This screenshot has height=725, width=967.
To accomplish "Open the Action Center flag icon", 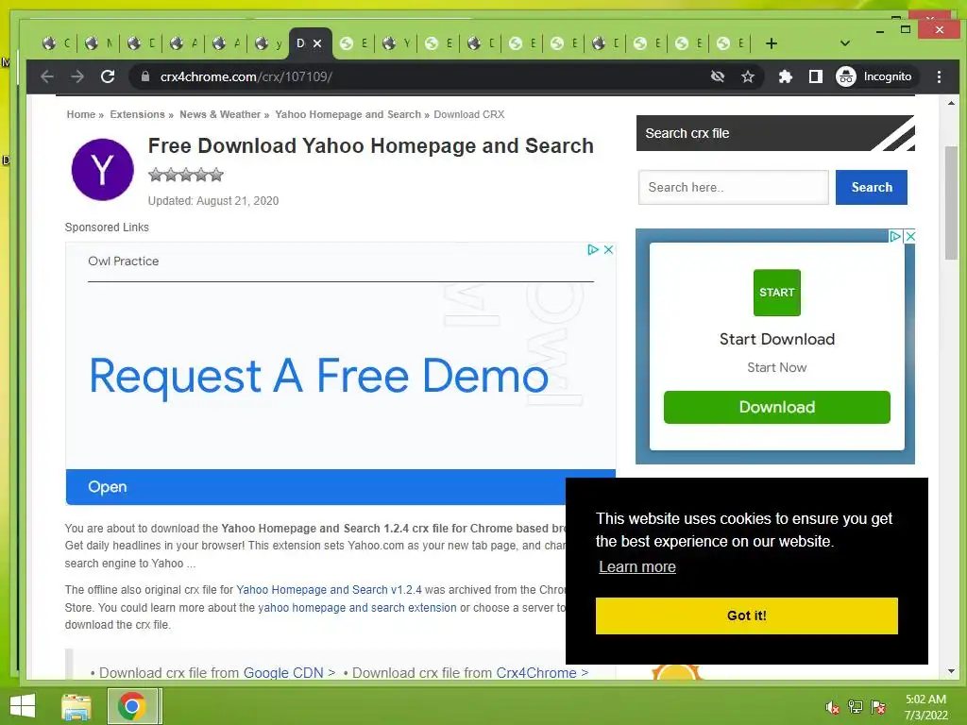I will point(877,707).
